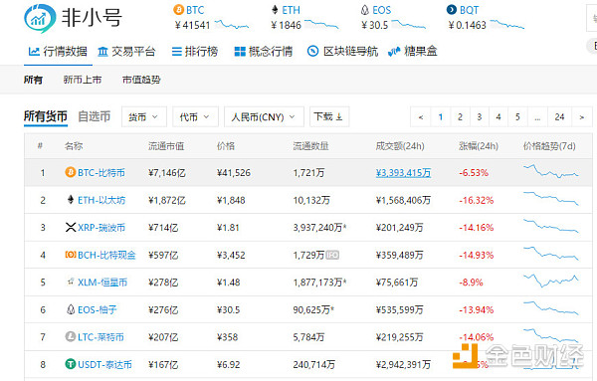Image resolution: width=597 pixels, height=381 pixels.
Task: Click the candy icon beside 糖果盒
Action: click(x=394, y=52)
